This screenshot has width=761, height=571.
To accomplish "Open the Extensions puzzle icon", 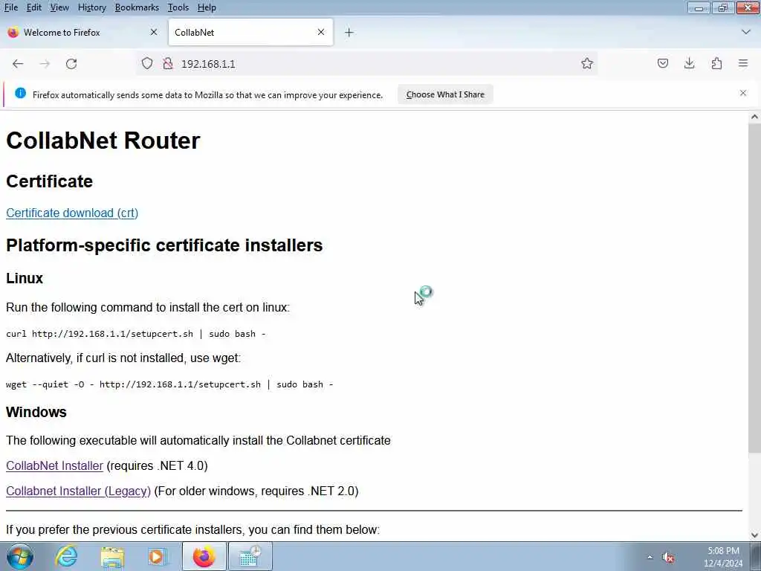I will [x=716, y=63].
